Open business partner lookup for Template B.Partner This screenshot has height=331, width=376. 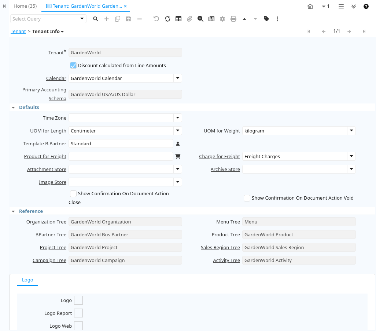(x=178, y=143)
